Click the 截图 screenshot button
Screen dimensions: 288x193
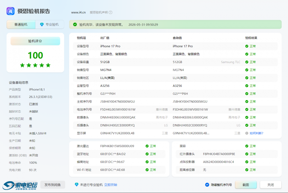[246, 185]
